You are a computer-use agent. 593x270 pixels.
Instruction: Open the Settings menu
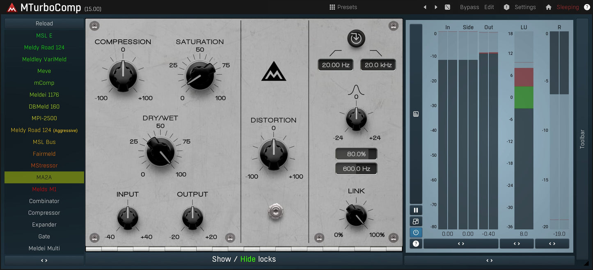(x=525, y=7)
